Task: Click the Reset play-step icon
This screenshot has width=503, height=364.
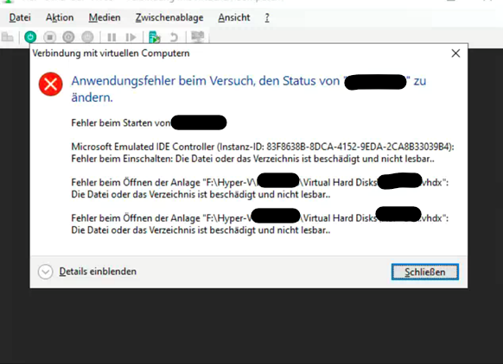Action: click(131, 37)
